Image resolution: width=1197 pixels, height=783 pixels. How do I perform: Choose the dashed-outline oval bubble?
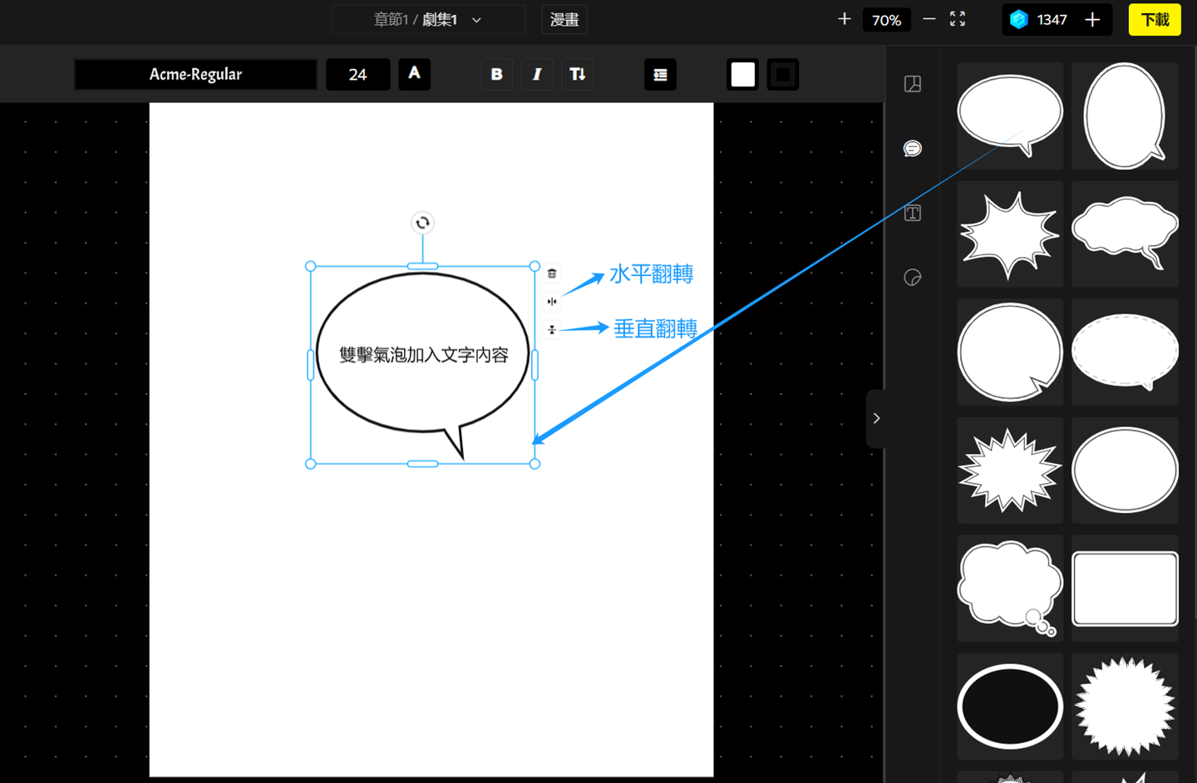pos(1125,352)
